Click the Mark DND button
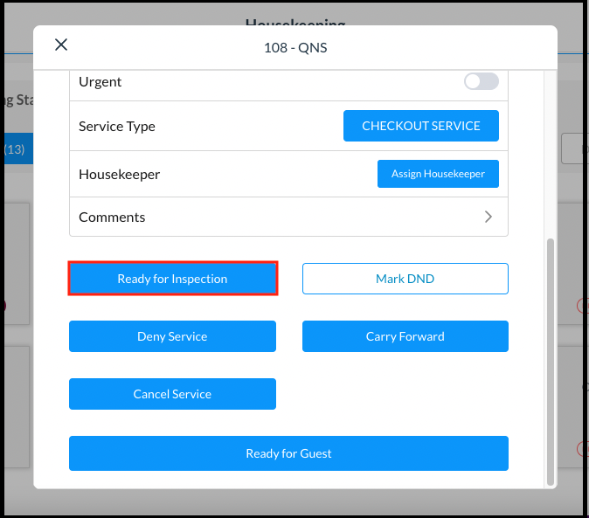This screenshot has width=589, height=518. click(405, 279)
